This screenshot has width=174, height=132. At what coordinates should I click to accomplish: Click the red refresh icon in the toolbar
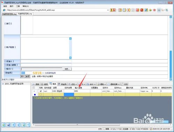coord(137,10)
